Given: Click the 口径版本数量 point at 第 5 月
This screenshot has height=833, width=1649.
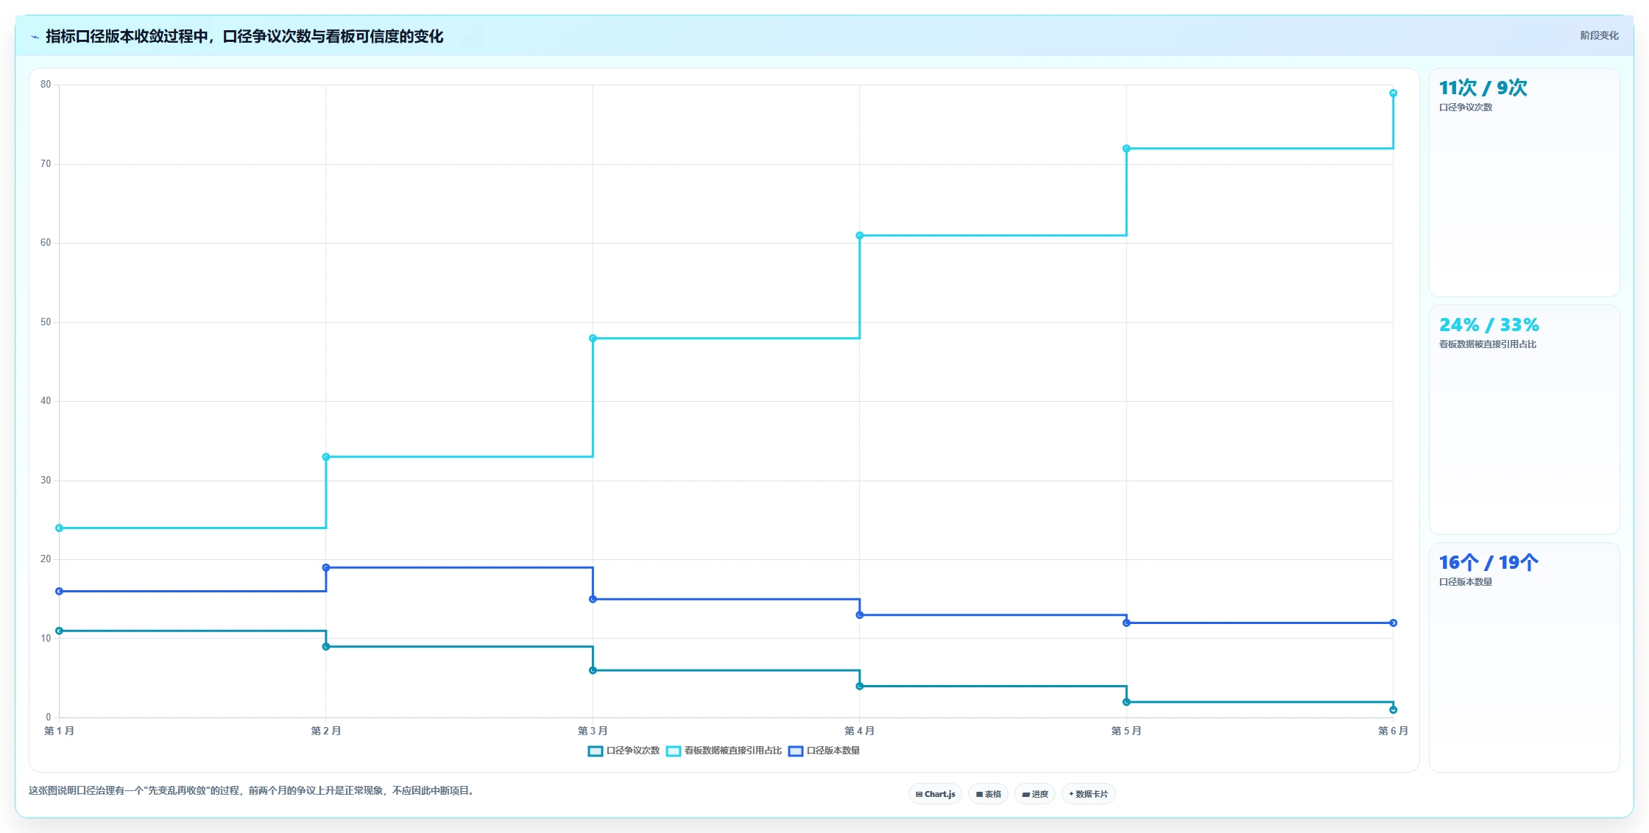Looking at the screenshot, I should (x=1126, y=623).
